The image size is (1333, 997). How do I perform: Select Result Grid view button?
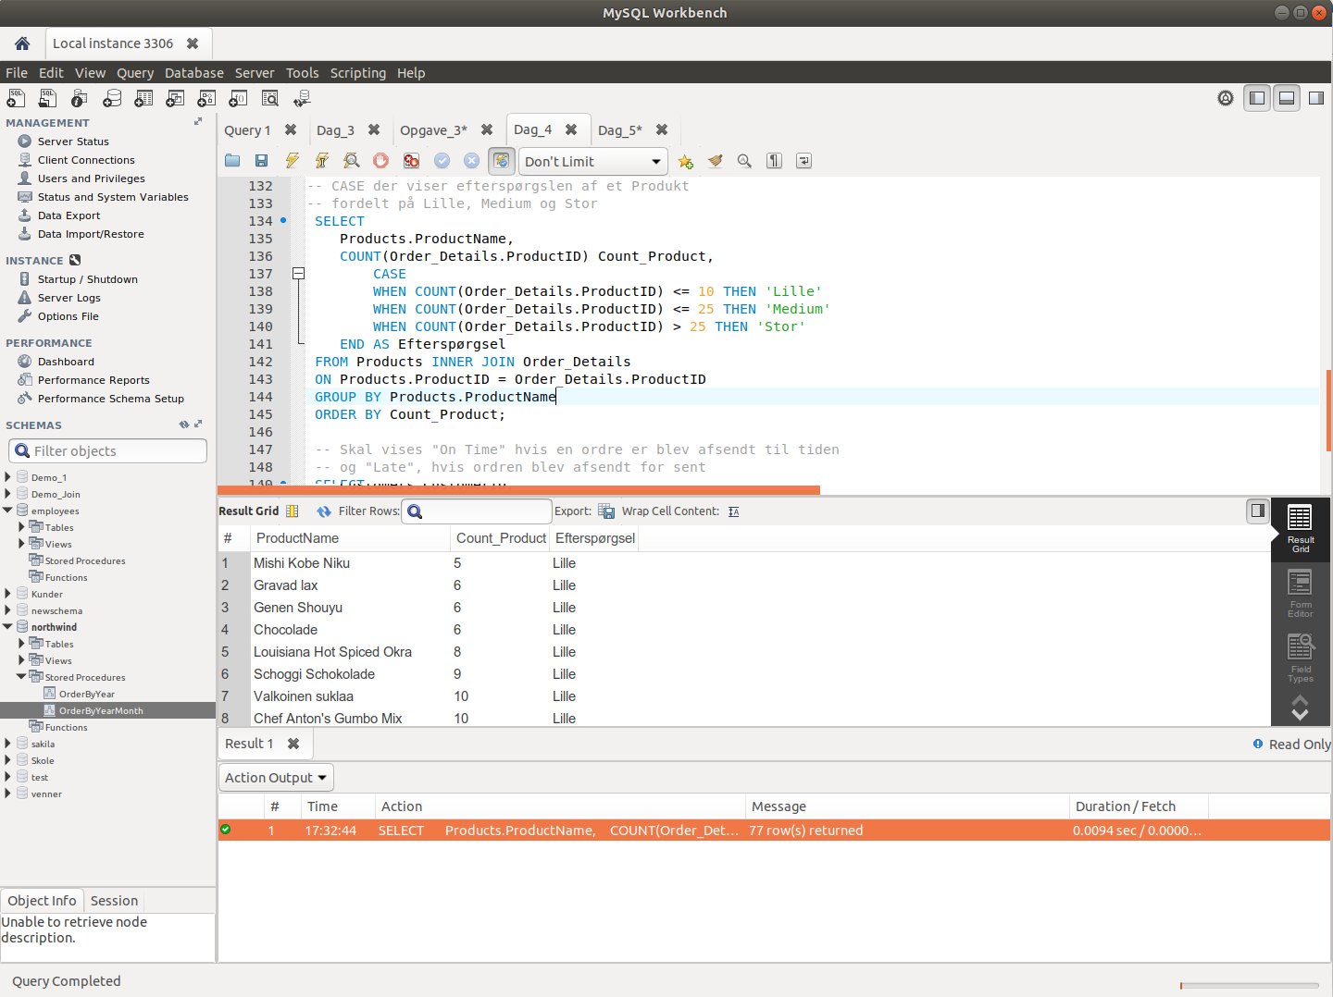[x=1300, y=530]
